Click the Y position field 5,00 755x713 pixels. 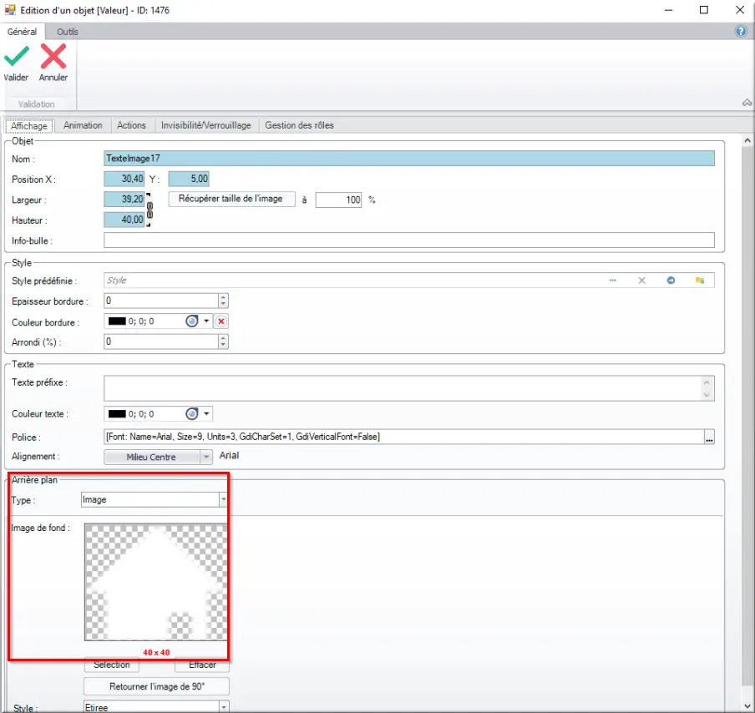[x=188, y=179]
